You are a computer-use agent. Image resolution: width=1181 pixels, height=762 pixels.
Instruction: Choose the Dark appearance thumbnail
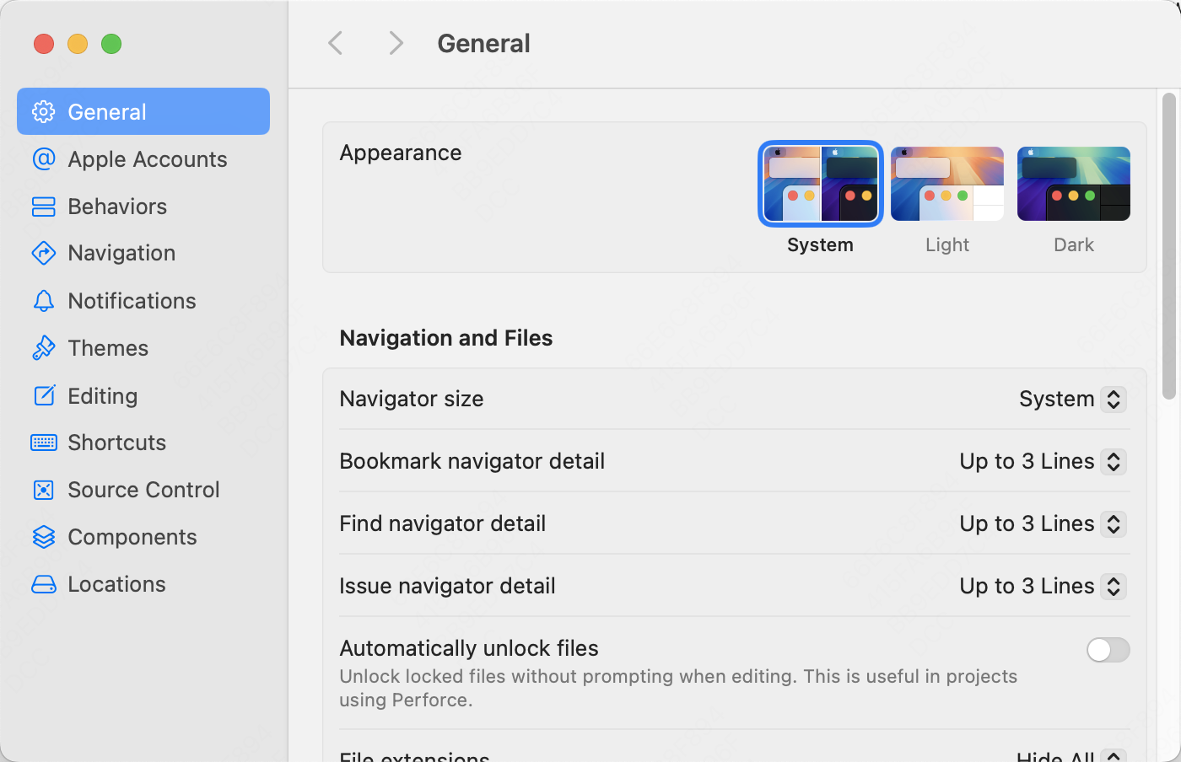point(1074,184)
